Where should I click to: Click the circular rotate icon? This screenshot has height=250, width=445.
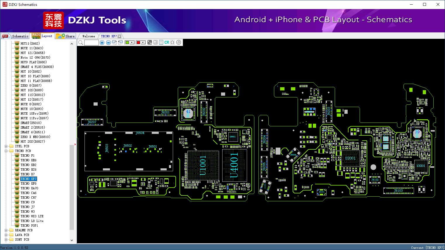[179, 42]
